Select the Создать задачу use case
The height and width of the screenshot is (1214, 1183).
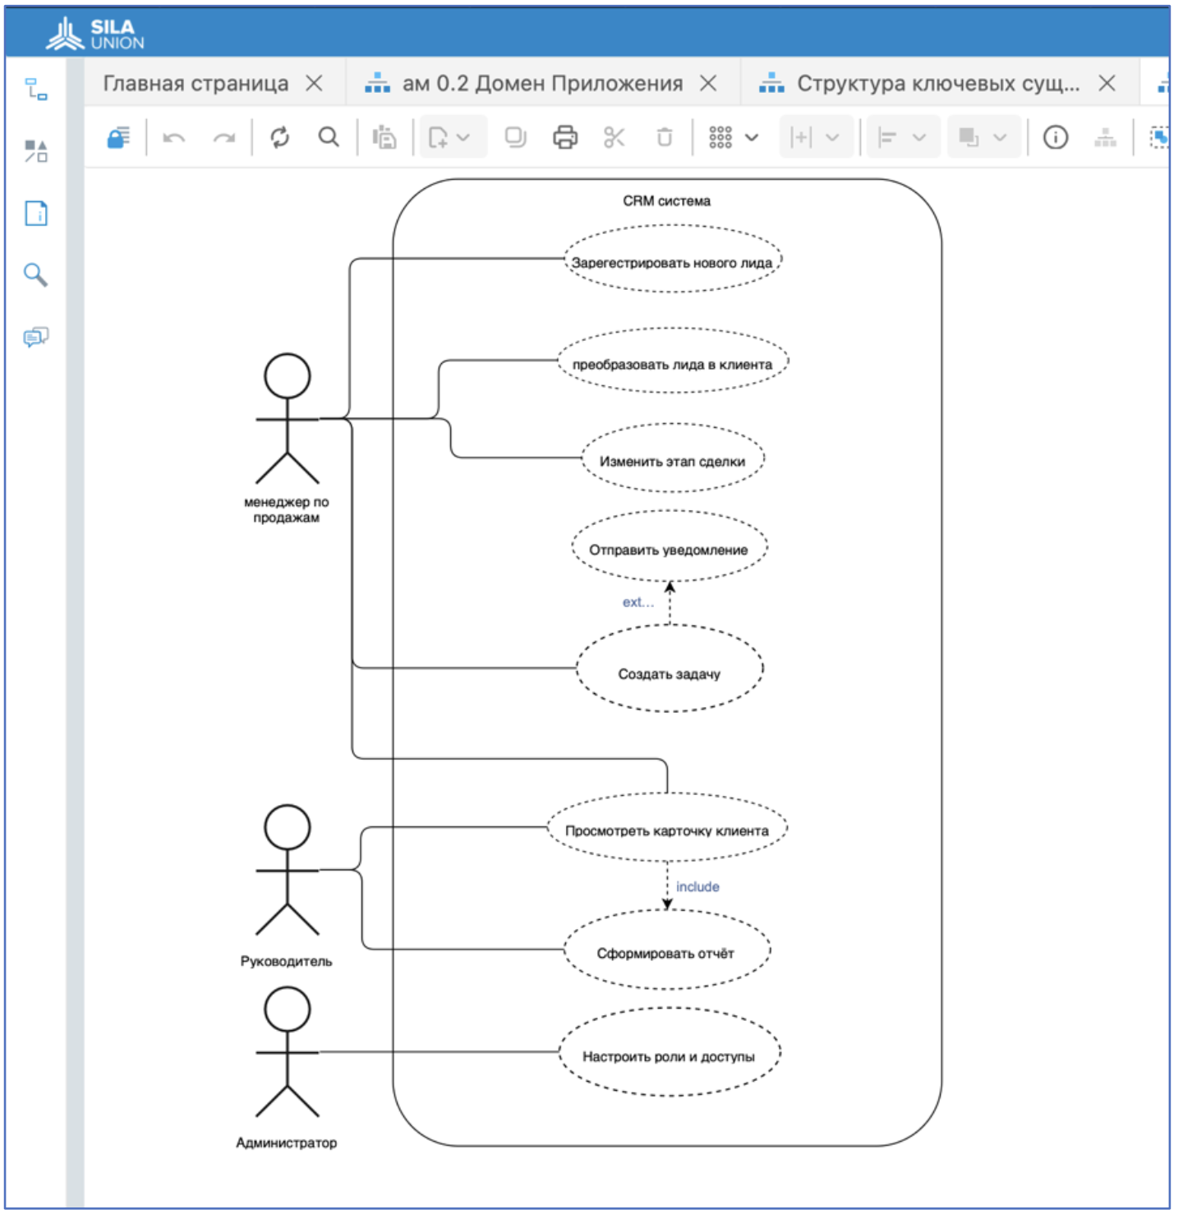pyautogui.click(x=669, y=674)
